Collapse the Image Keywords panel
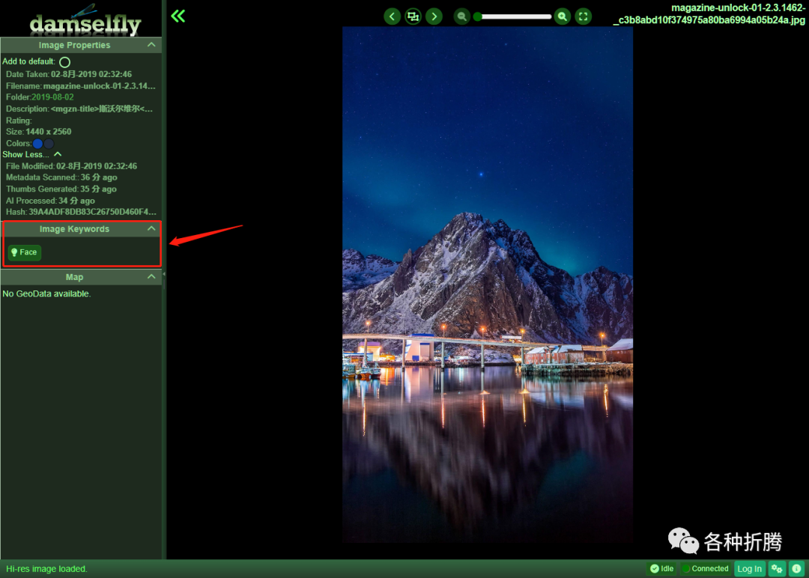The height and width of the screenshot is (578, 809). [151, 228]
